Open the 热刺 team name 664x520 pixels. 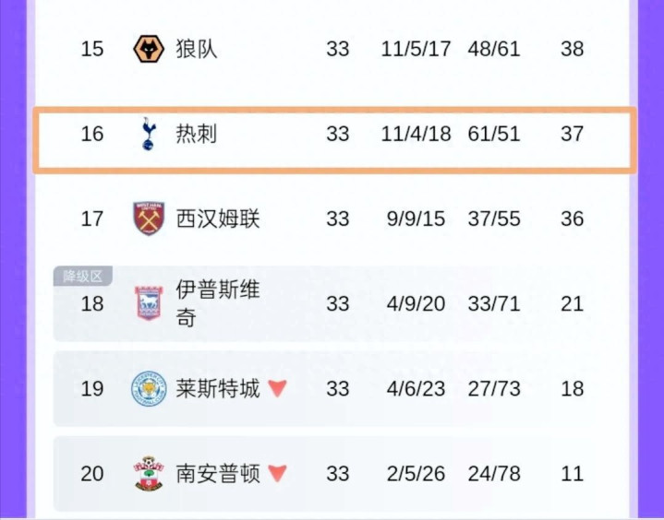197,135
